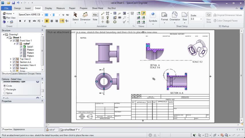Select the Solid1 tree item

point(30,47)
